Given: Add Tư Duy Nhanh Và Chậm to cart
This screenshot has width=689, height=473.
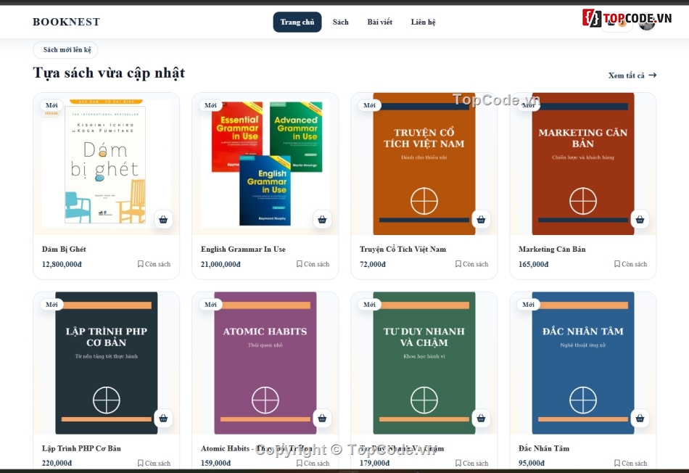Looking at the screenshot, I should tap(481, 418).
